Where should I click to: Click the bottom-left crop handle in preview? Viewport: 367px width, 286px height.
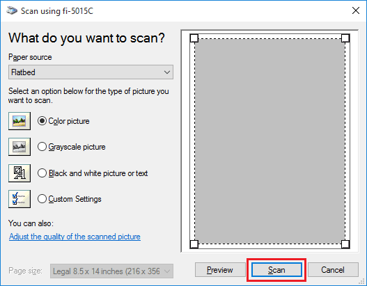pos(194,244)
